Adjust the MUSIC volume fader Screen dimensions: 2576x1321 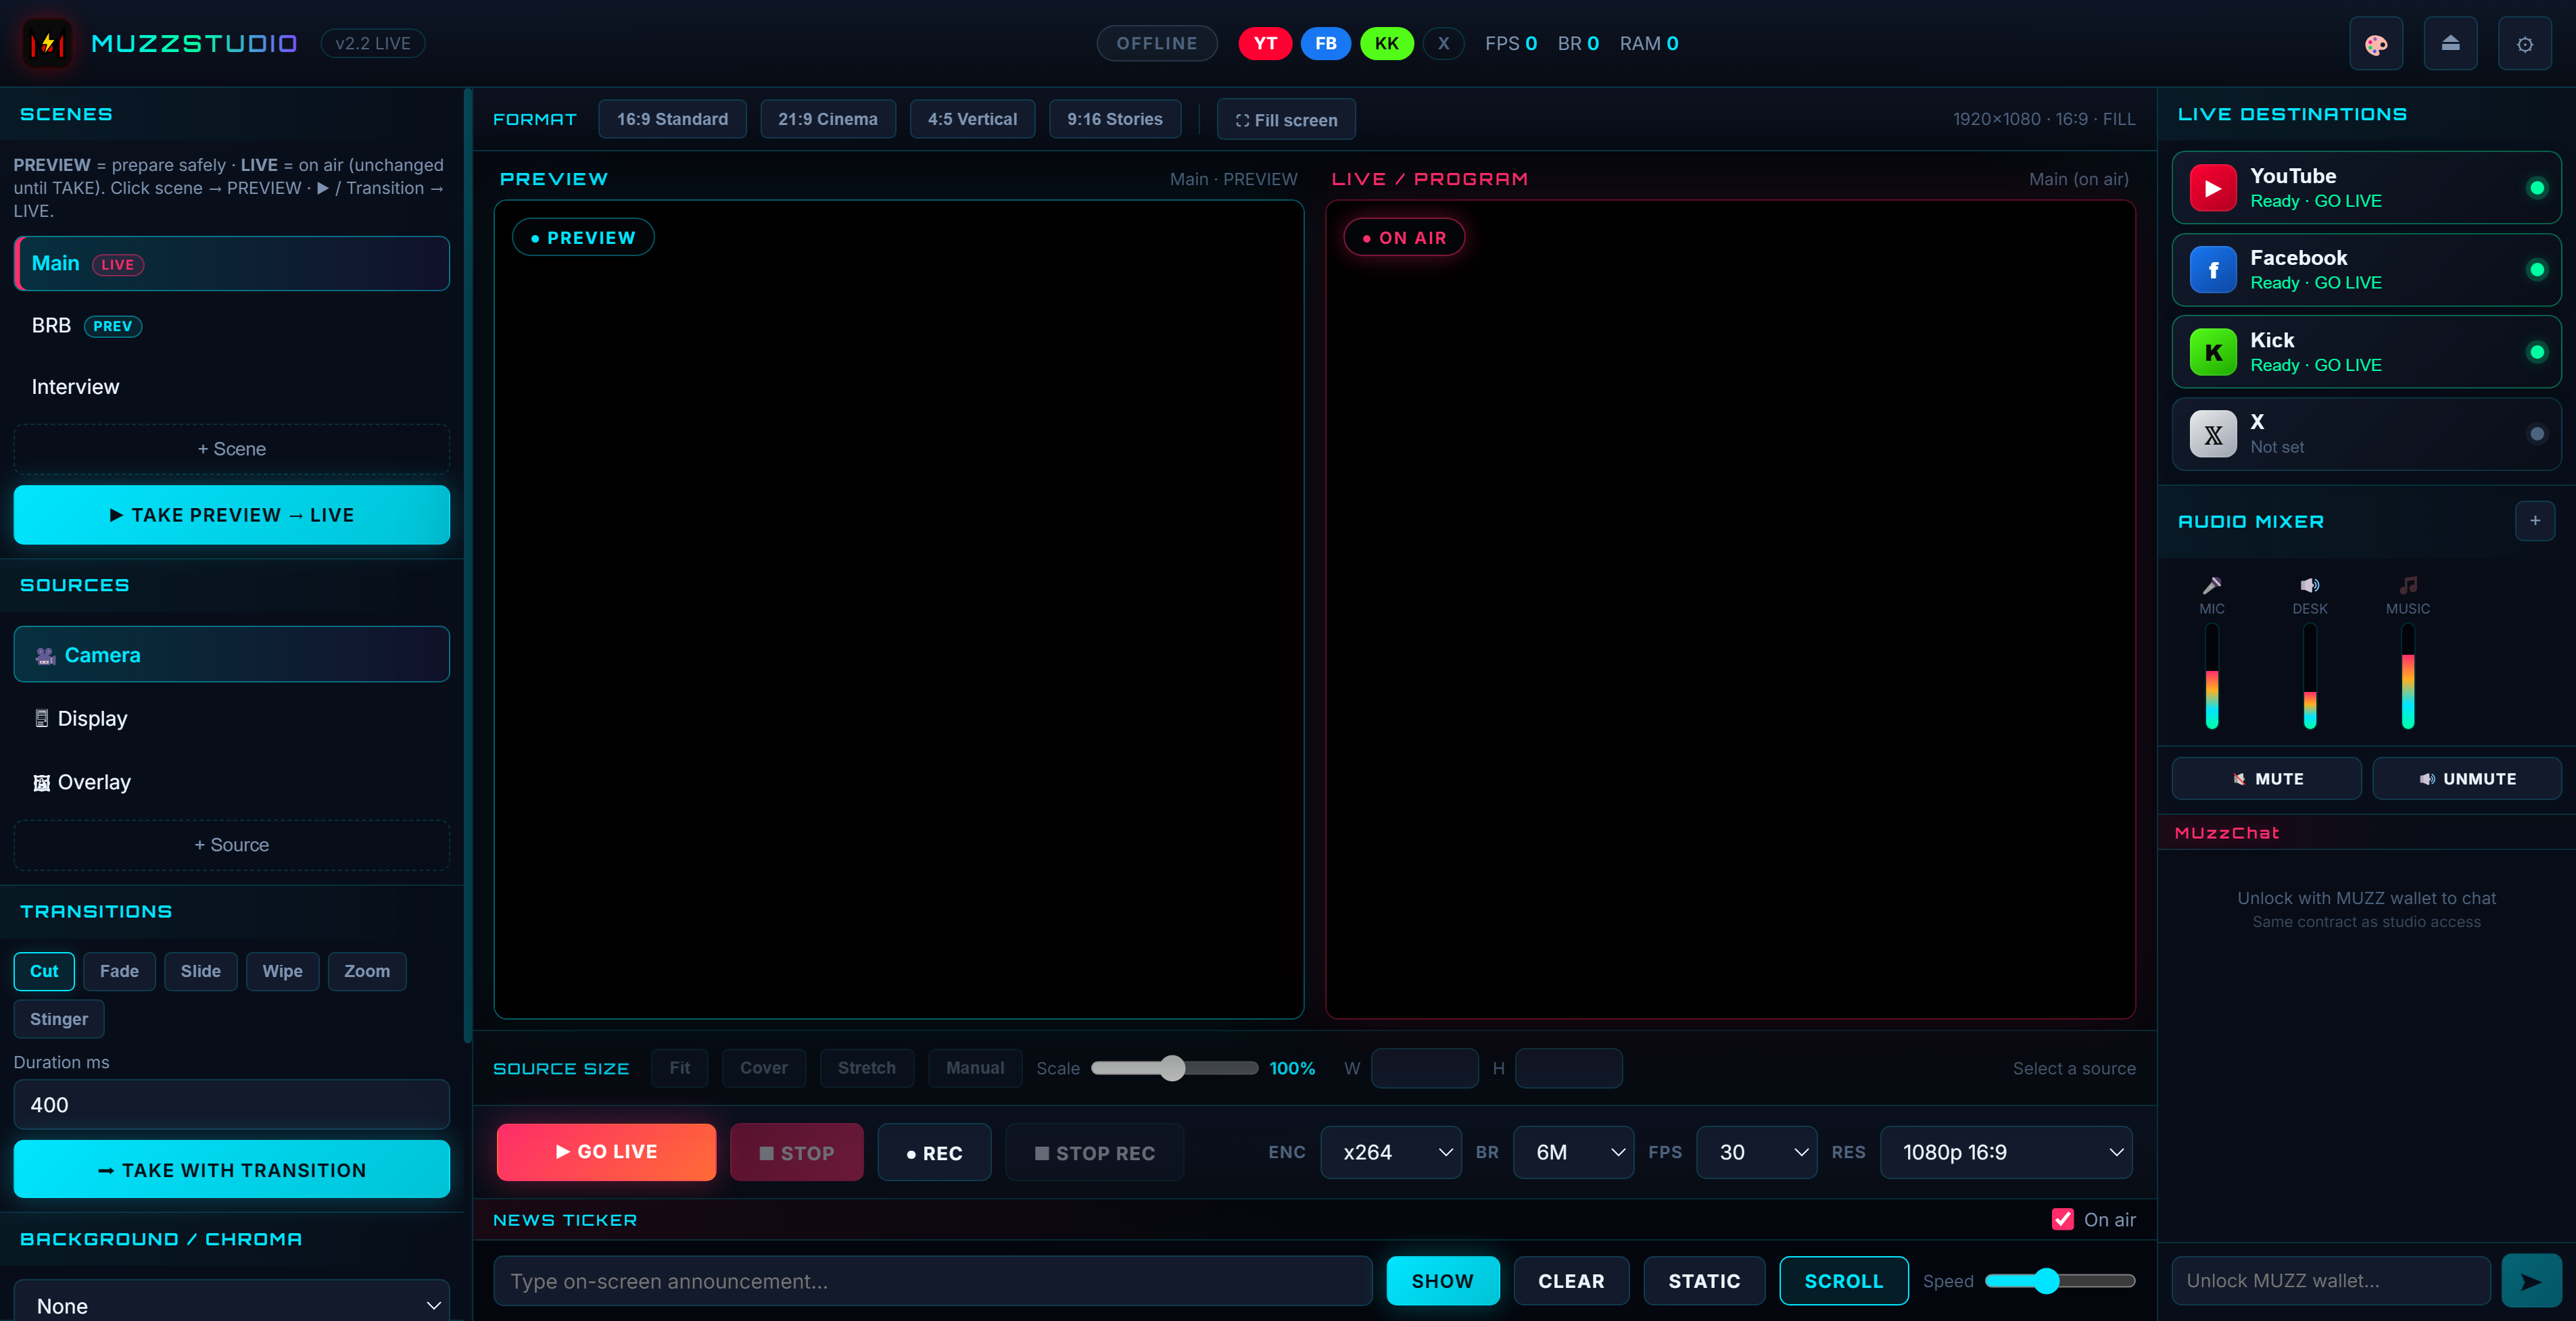[2408, 676]
